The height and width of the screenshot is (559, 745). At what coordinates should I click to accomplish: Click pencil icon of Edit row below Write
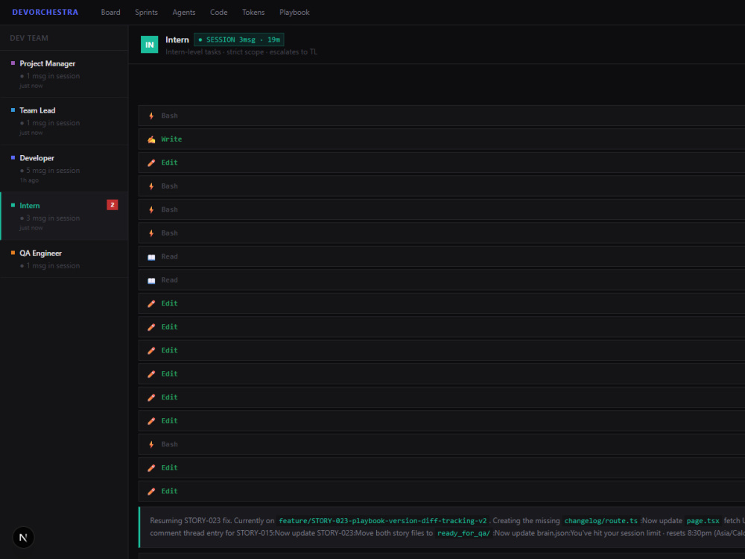[151, 162]
